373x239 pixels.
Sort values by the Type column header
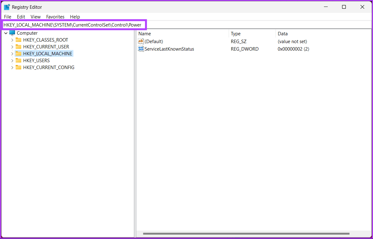pos(252,34)
